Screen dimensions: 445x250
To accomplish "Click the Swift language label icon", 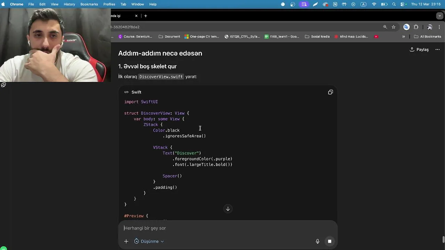I will (x=127, y=92).
